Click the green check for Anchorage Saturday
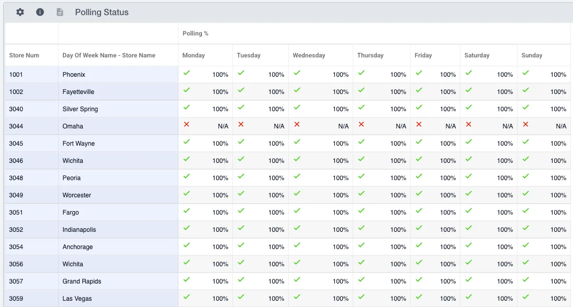573x307 pixels. (x=468, y=245)
